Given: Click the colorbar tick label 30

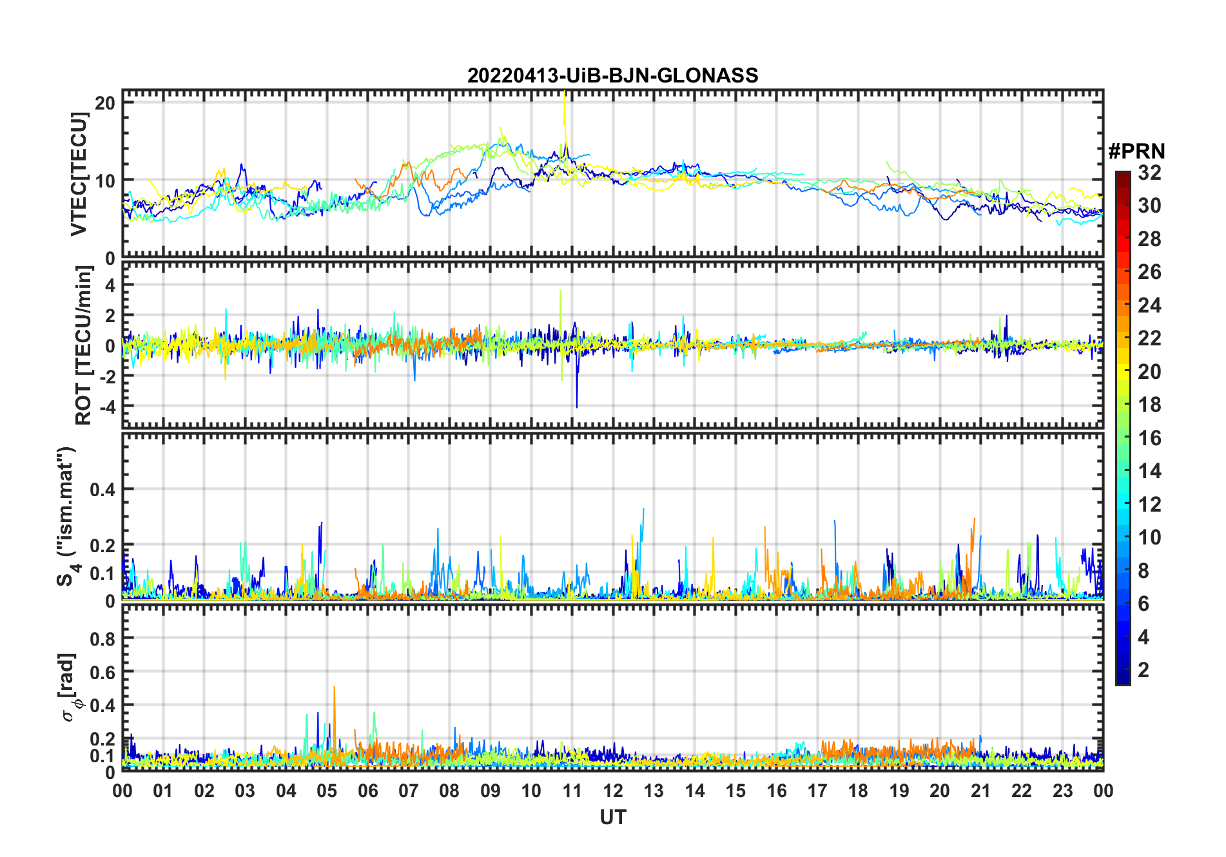Looking at the screenshot, I should 1149,206.
